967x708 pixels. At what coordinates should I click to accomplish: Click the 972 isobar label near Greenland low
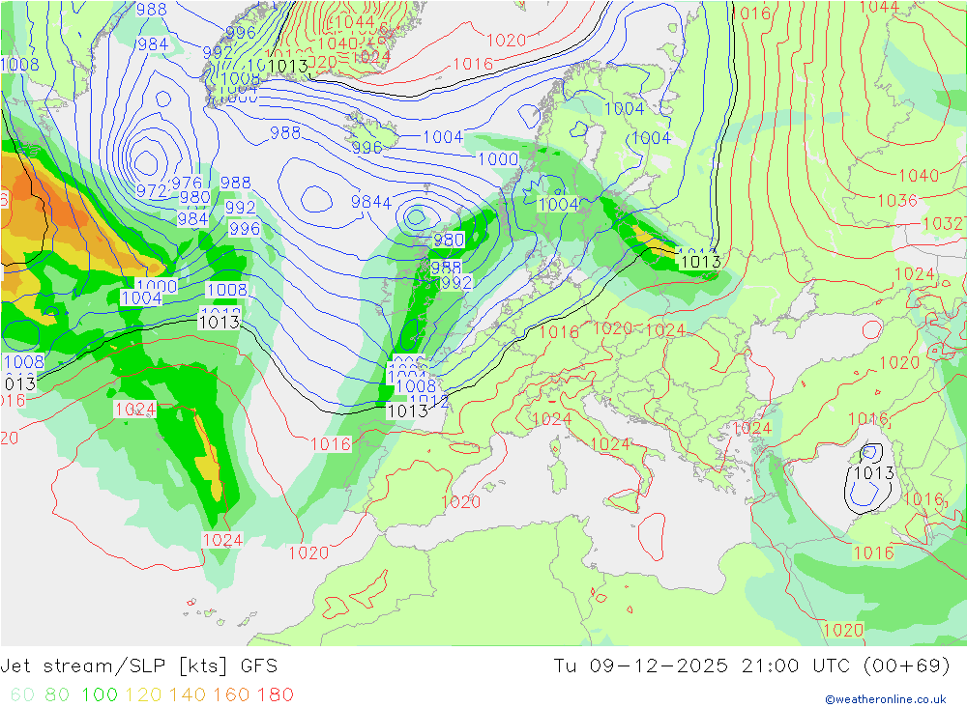(x=151, y=191)
